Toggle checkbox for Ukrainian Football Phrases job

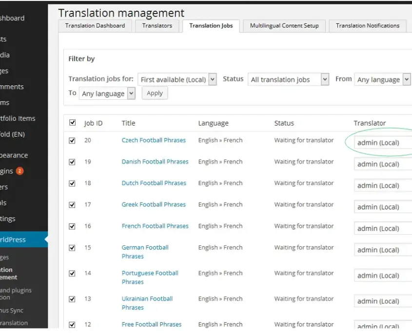(x=72, y=299)
